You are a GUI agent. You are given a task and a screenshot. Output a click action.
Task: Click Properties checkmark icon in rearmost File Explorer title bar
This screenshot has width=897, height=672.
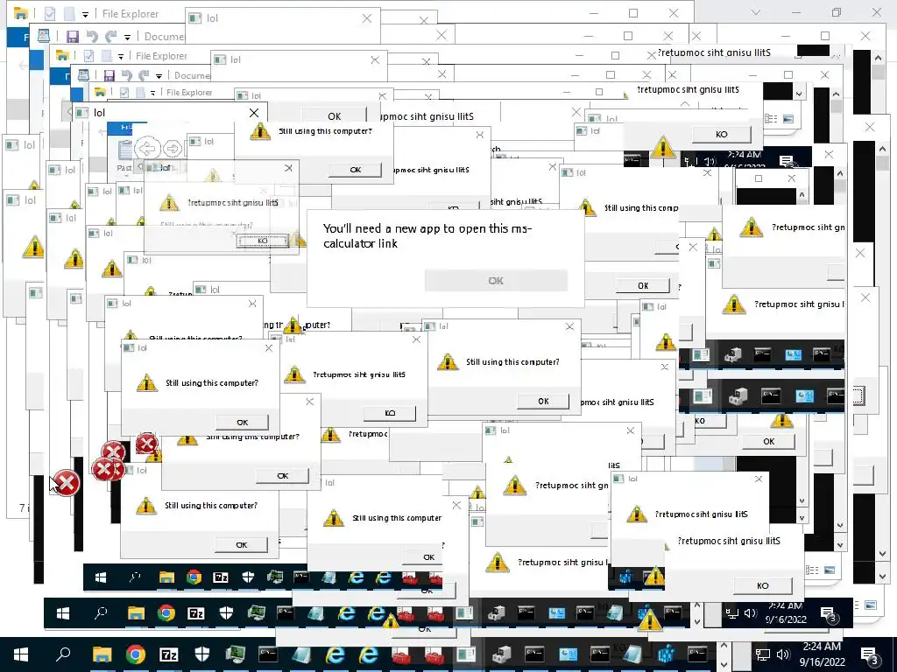coord(50,13)
